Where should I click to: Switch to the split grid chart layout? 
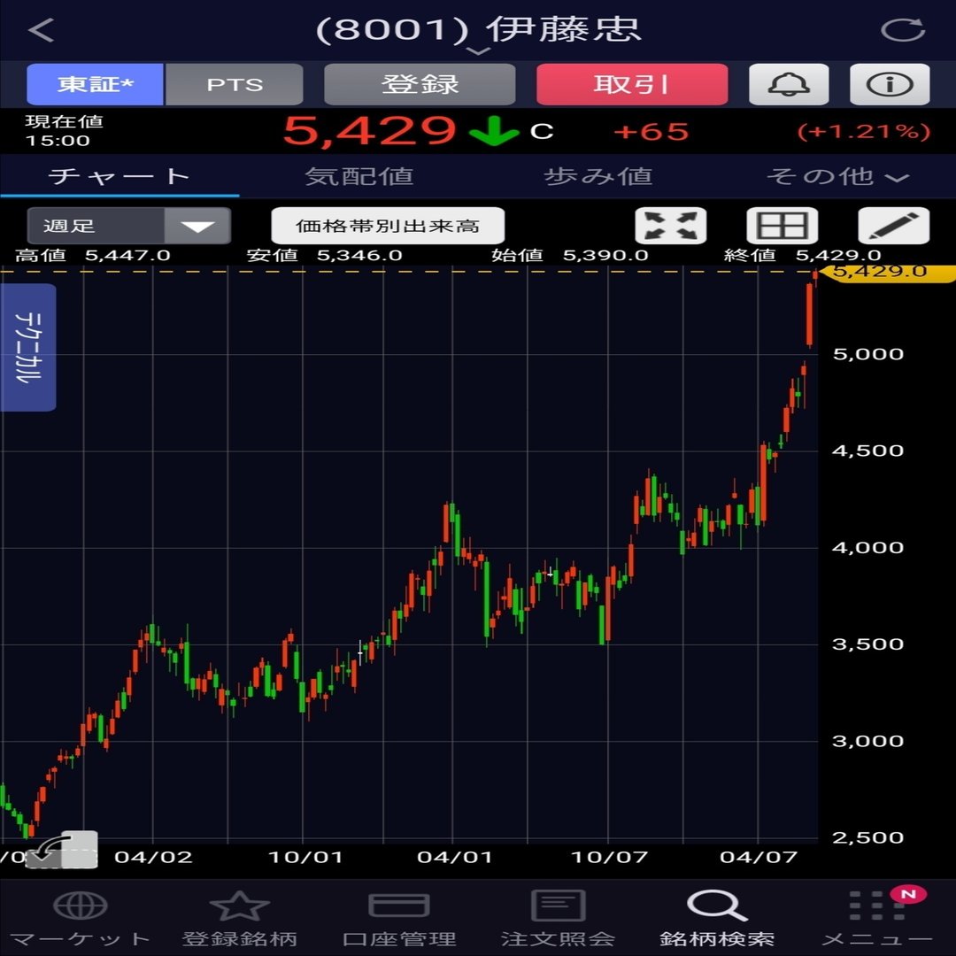pos(783,226)
